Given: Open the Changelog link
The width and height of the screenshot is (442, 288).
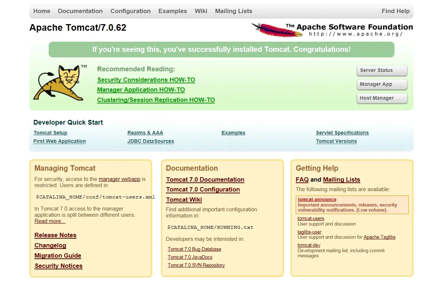Looking at the screenshot, I should click(50, 245).
